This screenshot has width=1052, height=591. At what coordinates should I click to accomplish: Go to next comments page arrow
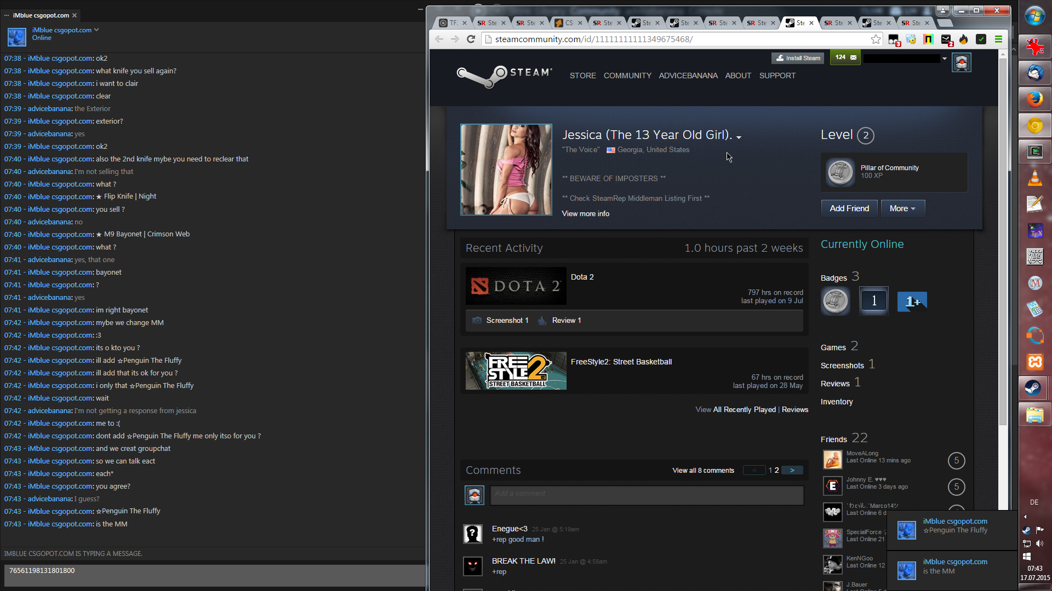pos(792,470)
